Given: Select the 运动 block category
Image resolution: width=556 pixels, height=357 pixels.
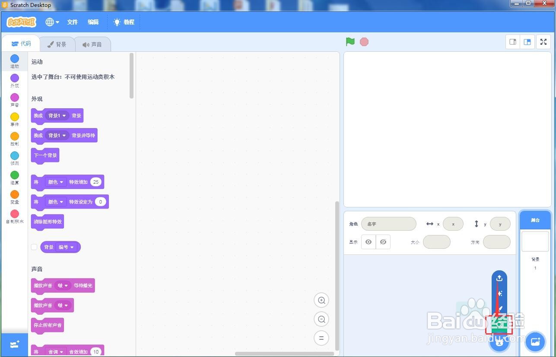Looking at the screenshot, I should [15, 61].
